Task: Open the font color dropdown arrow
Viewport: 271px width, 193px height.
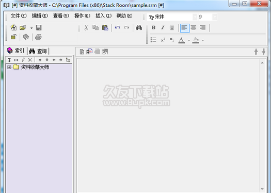Action: [189, 40]
